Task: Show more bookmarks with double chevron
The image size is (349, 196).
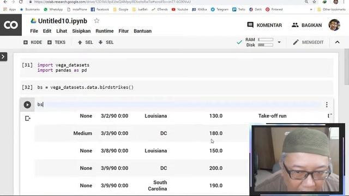Action: coord(311,9)
